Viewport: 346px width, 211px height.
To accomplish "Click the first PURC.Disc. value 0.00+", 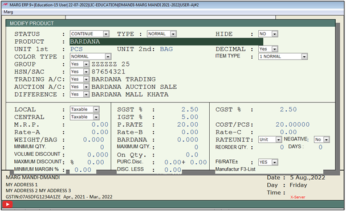I will click(174, 162).
